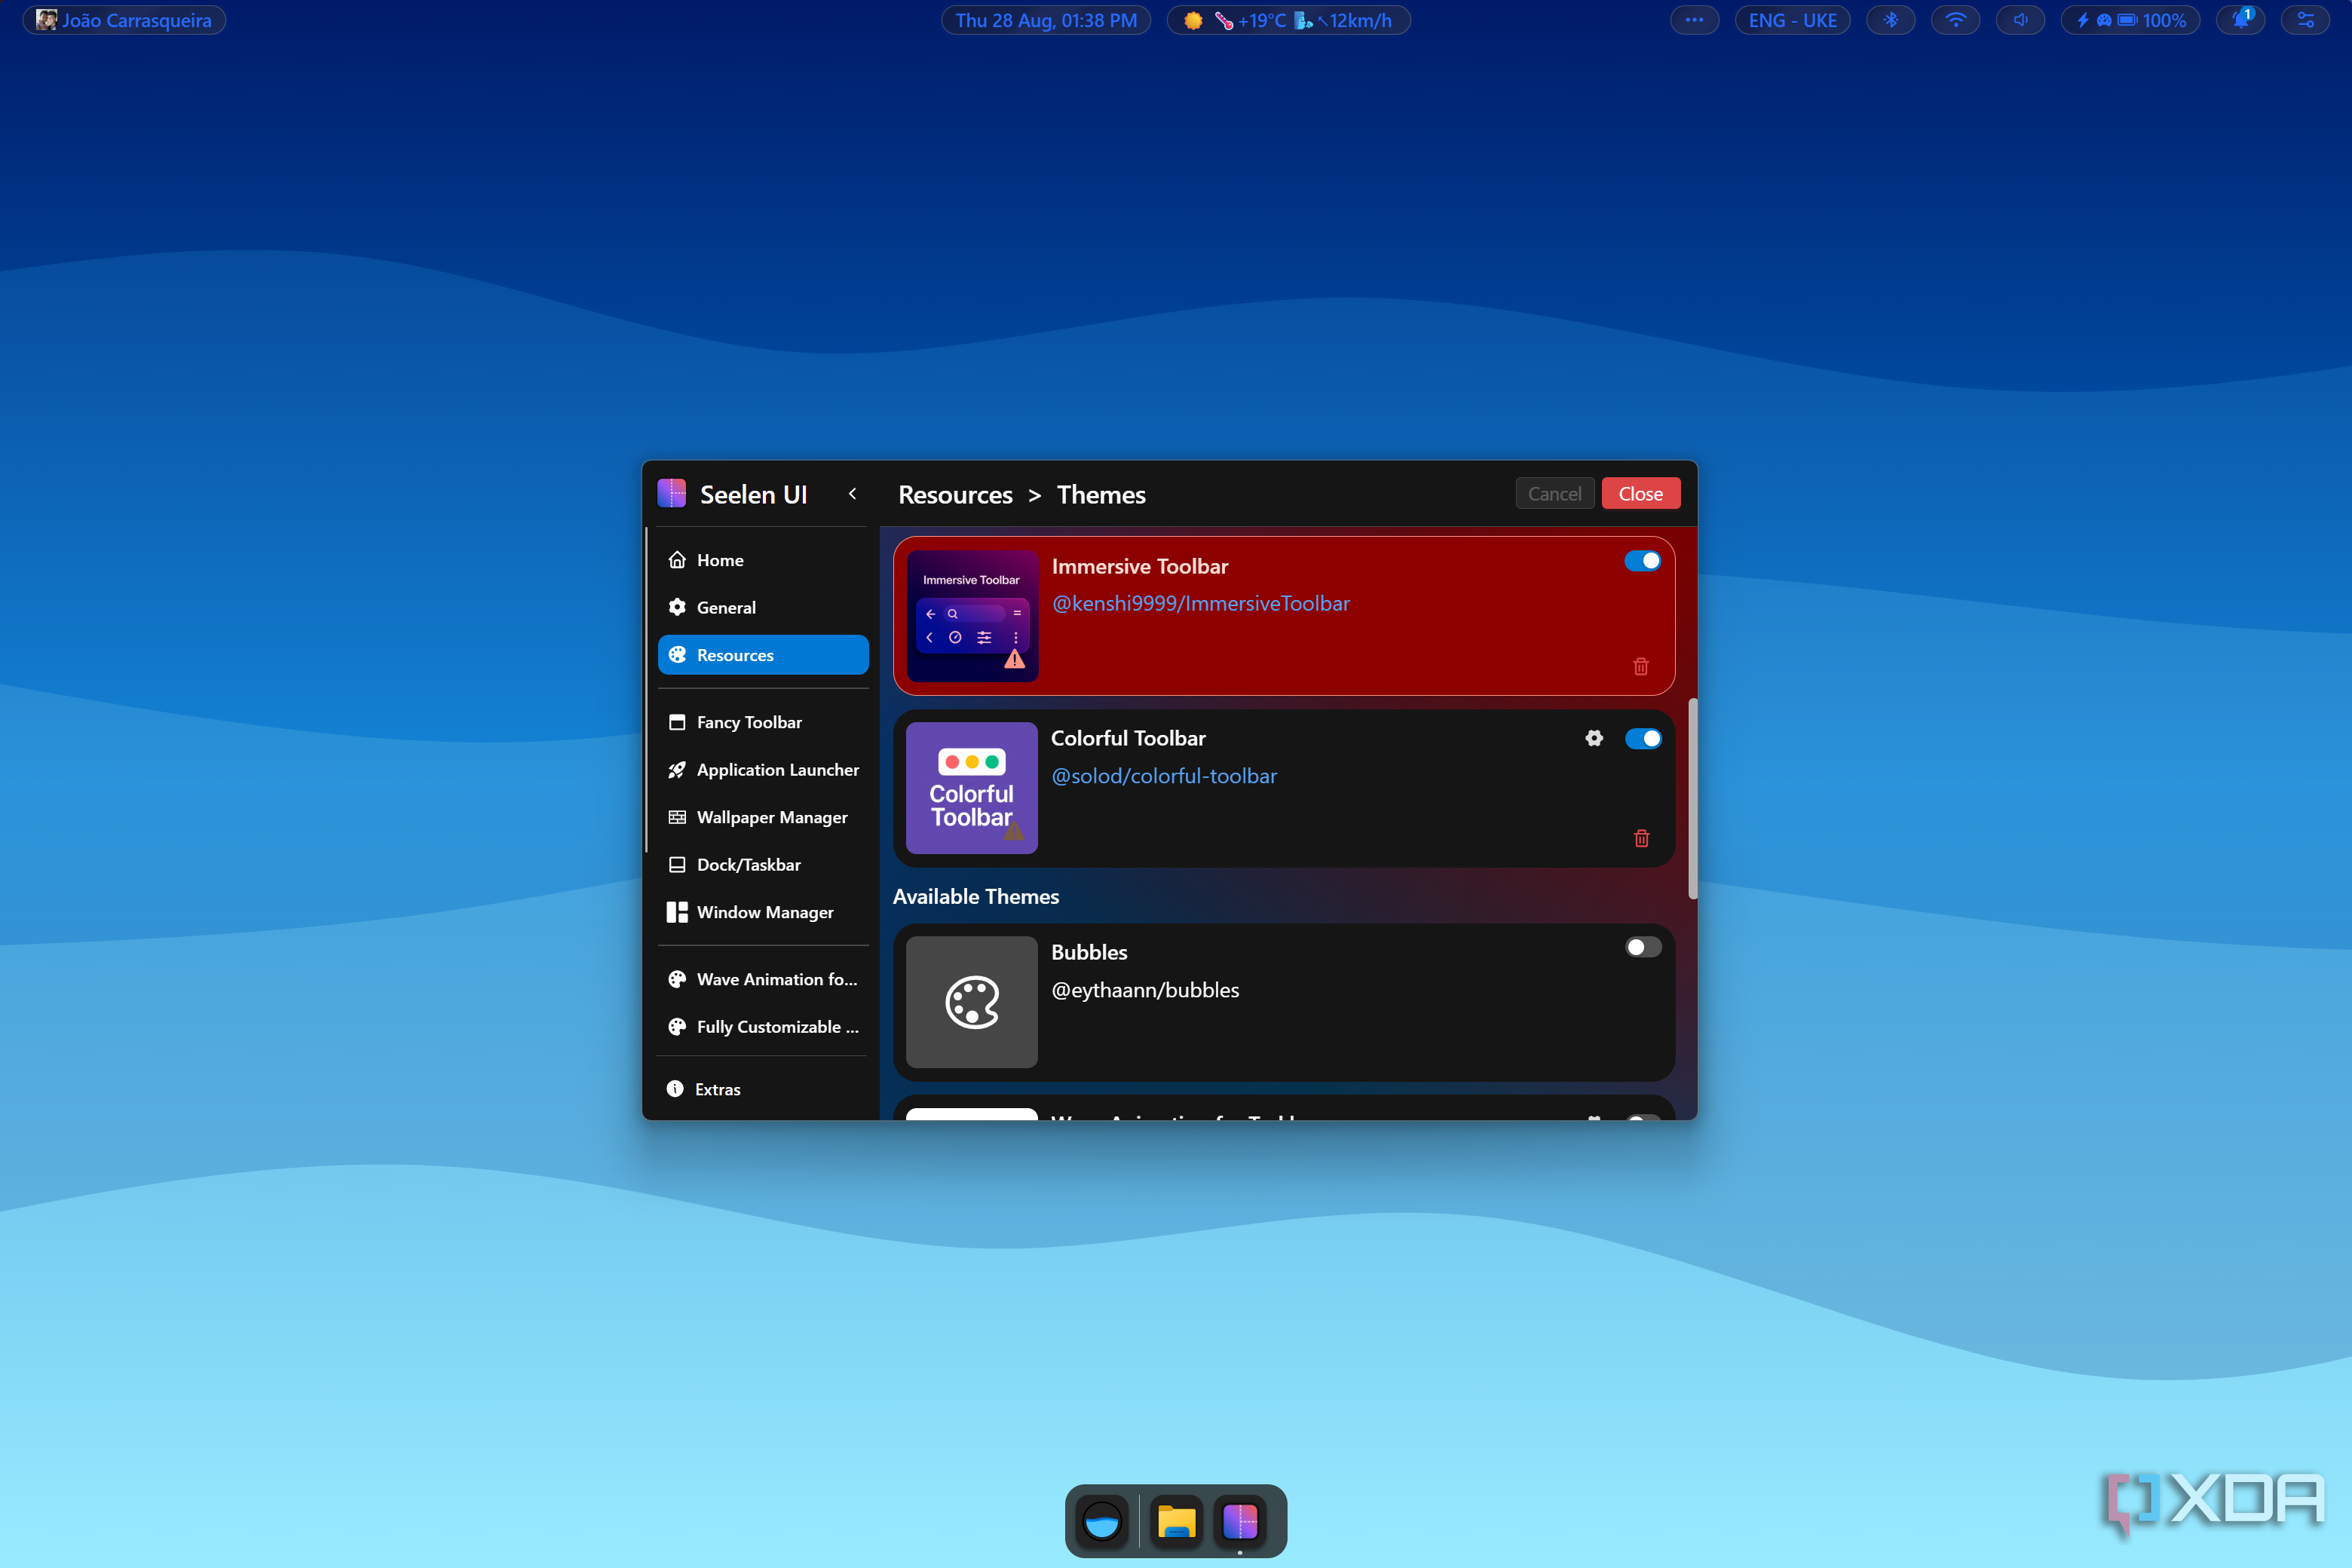
Task: Collapse the sidebar with the chevron
Action: coord(852,494)
